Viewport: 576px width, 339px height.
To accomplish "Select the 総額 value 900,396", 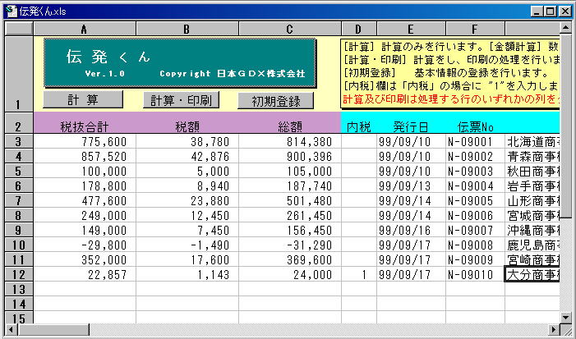I will tap(289, 156).
